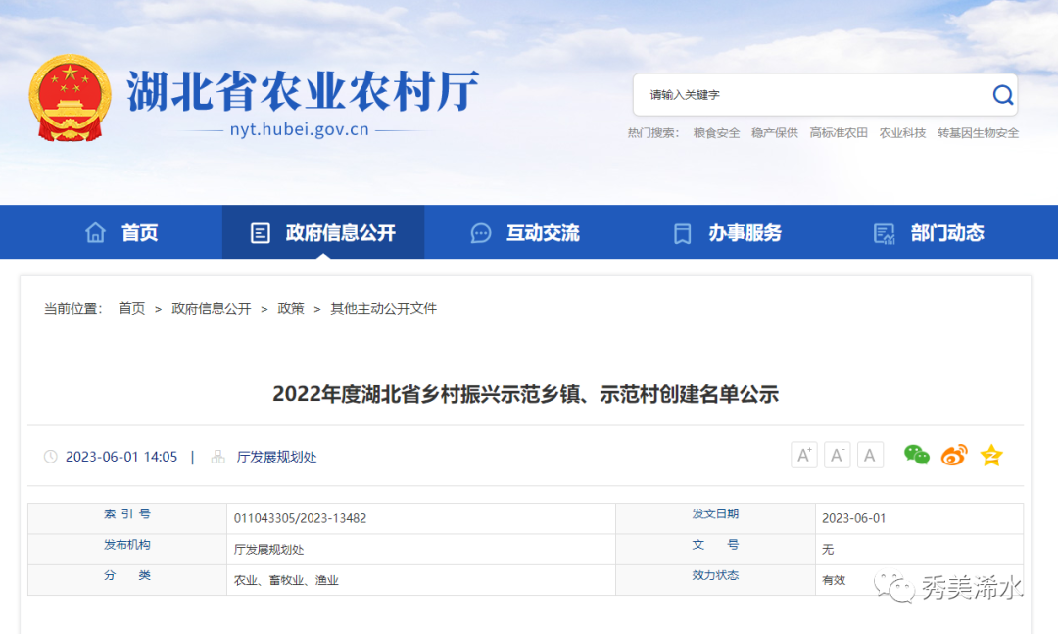This screenshot has width=1058, height=634.
Task: Click the 政策 breadcrumb link
Action: pos(291,308)
